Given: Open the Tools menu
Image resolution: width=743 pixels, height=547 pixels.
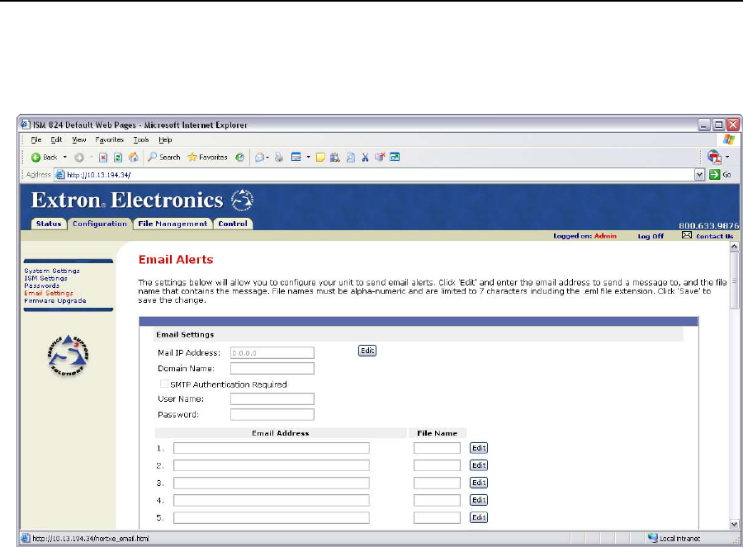Looking at the screenshot, I should (140, 140).
